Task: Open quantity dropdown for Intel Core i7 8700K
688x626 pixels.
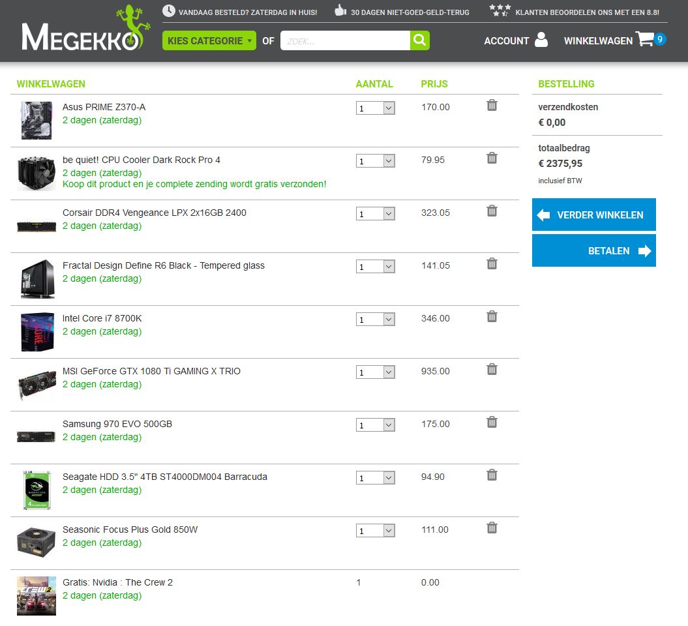Action: coord(376,320)
